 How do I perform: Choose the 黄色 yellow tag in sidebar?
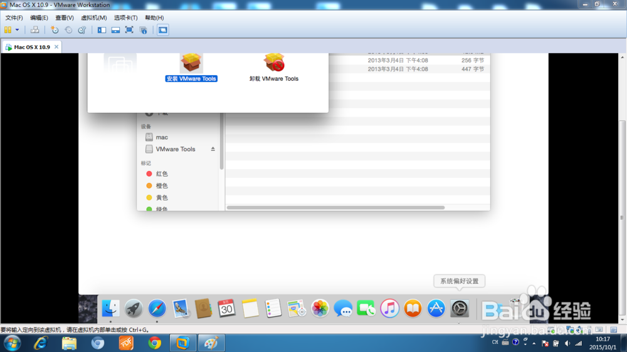point(157,198)
